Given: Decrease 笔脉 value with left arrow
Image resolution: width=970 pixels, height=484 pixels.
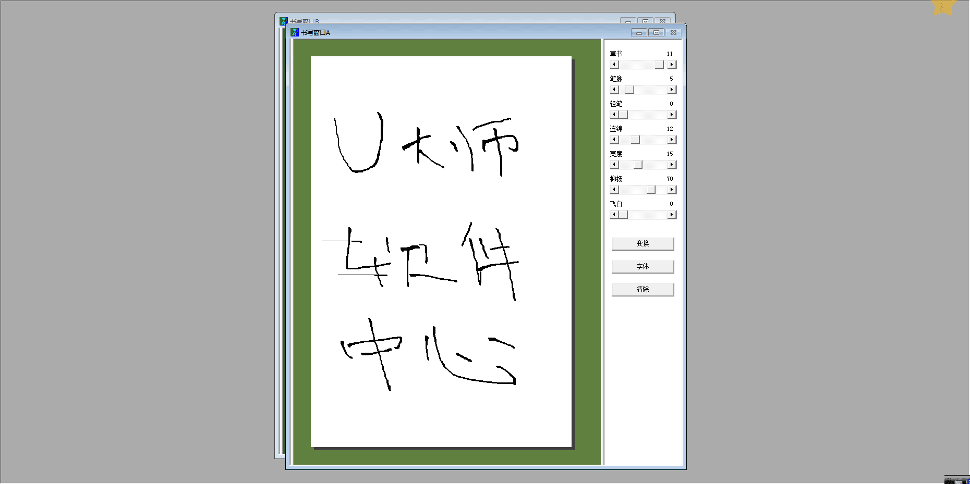Looking at the screenshot, I should click(614, 90).
